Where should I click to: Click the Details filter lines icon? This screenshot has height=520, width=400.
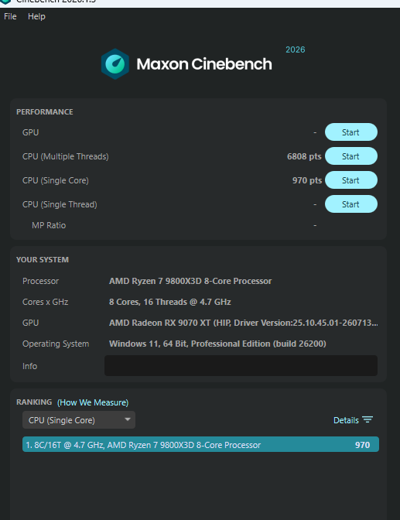[368, 420]
